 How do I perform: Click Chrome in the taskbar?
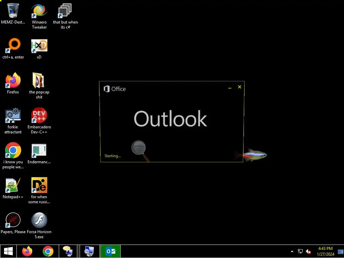point(48,251)
